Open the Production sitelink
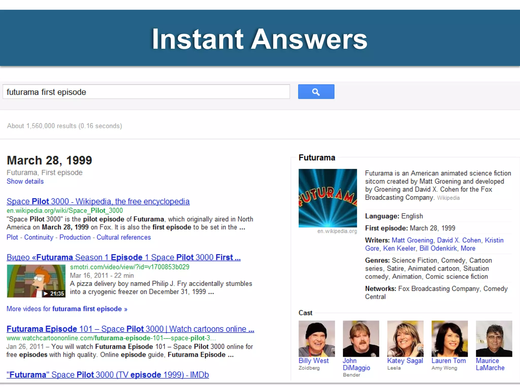The image size is (520, 390). point(75,237)
